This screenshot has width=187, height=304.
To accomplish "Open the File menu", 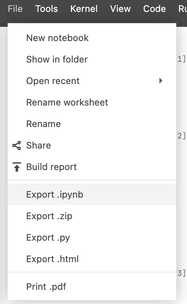I will point(15,9).
